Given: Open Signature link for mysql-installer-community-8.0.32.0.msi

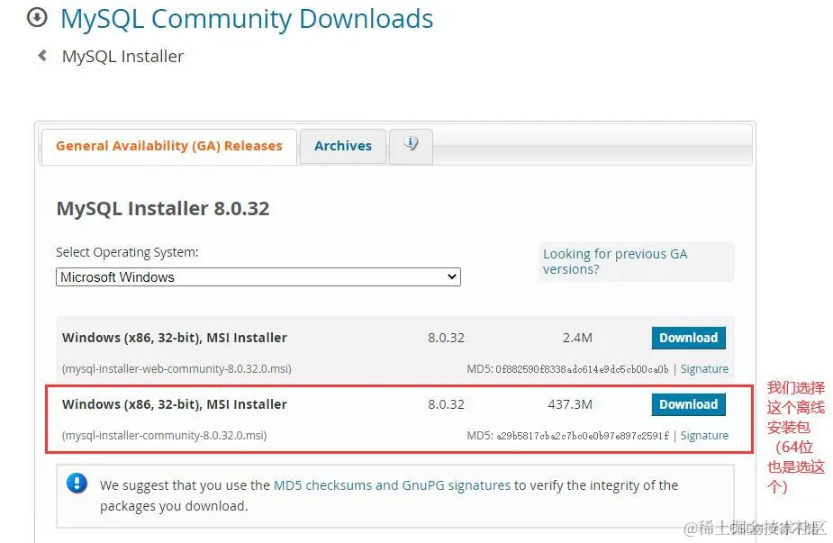Looking at the screenshot, I should coord(704,436).
